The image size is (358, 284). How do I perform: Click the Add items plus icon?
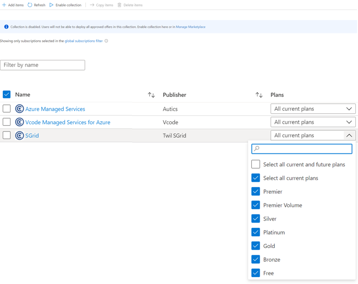coord(4,5)
